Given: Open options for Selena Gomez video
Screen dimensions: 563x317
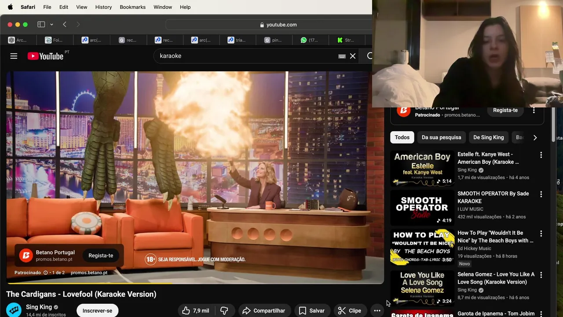Looking at the screenshot, I should [x=541, y=275].
